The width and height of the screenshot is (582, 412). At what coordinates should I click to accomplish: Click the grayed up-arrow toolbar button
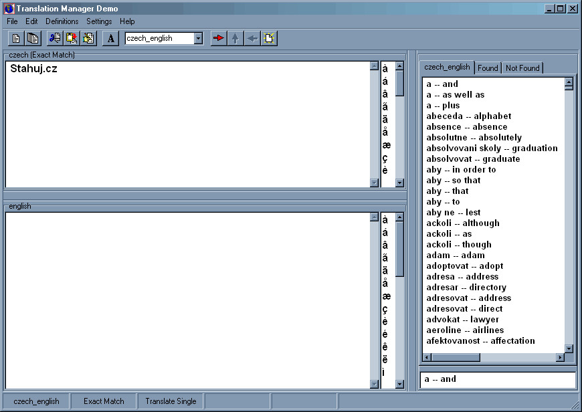coord(235,38)
